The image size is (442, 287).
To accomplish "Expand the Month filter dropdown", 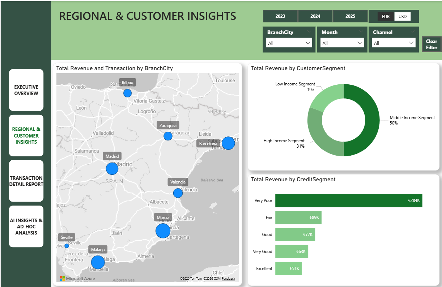I will [x=342, y=43].
